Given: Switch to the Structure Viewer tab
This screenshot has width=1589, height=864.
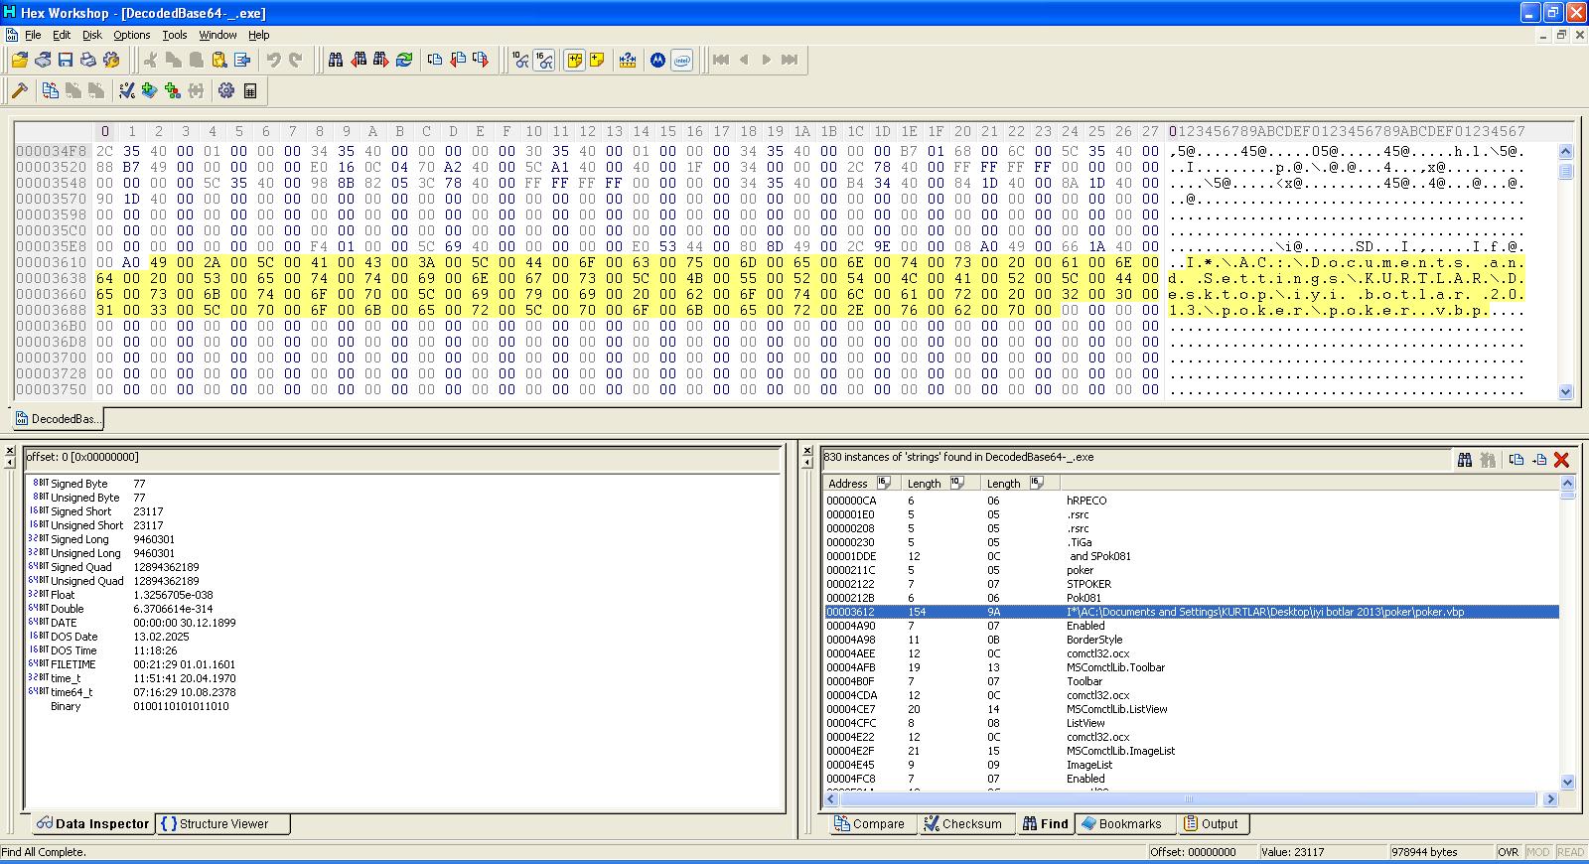Looking at the screenshot, I should 223,823.
